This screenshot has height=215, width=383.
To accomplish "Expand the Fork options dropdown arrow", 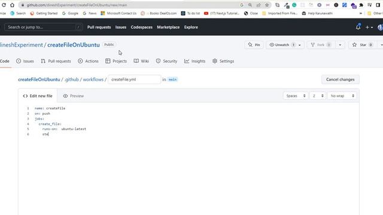I will [340, 45].
